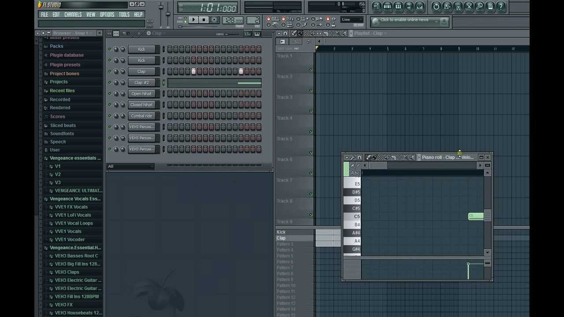The height and width of the screenshot is (317, 564).
Task: Select the Clap #2 channel button
Action: click(x=141, y=82)
